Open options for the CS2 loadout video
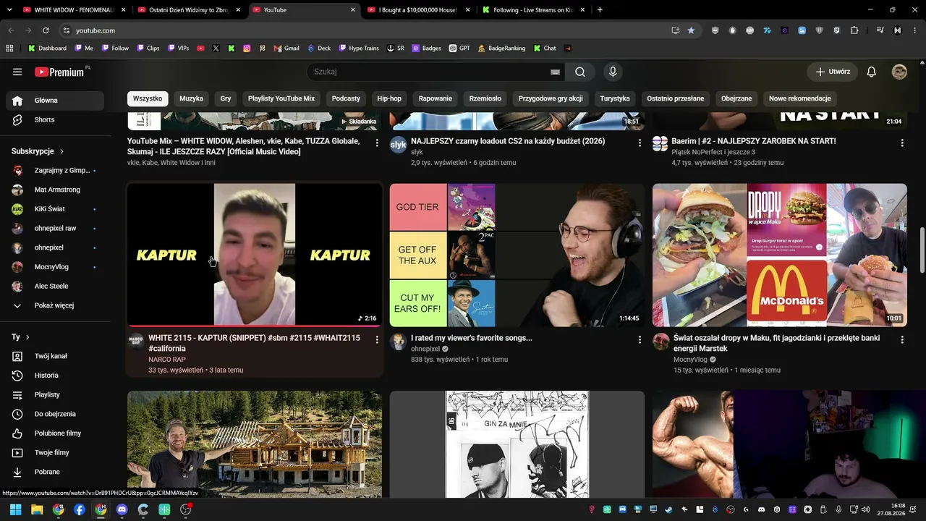Viewport: 926px width, 521px height. click(640, 143)
